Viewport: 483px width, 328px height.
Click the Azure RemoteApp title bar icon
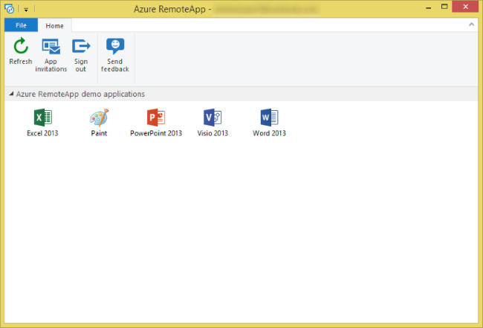(x=9, y=9)
